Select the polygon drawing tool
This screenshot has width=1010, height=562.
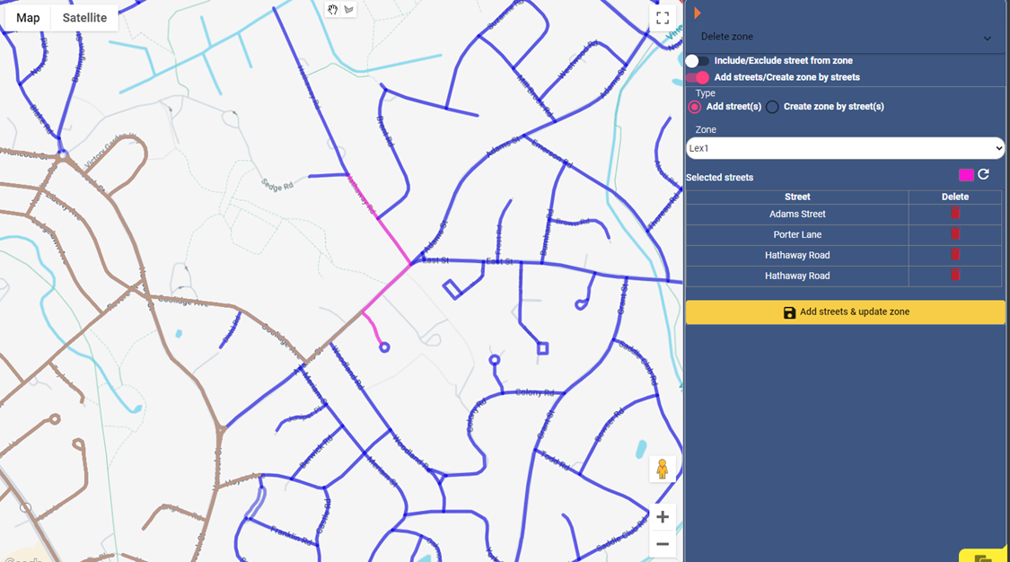tap(349, 10)
